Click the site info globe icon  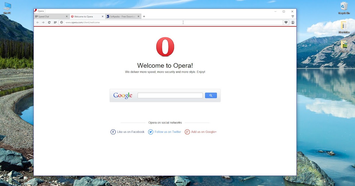[x=62, y=22]
